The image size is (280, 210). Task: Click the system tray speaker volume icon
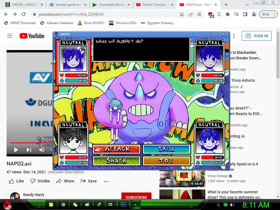click(232, 205)
